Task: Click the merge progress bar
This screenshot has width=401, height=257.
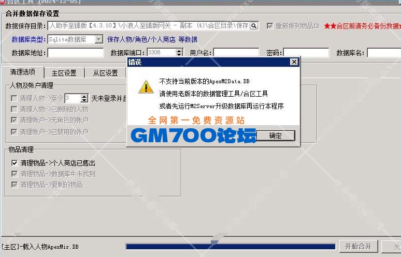Action: [x=231, y=247]
